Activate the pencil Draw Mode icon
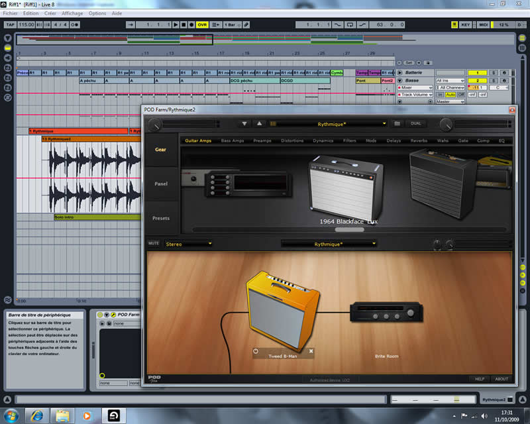The height and width of the screenshot is (424, 530). pyautogui.click(x=246, y=25)
